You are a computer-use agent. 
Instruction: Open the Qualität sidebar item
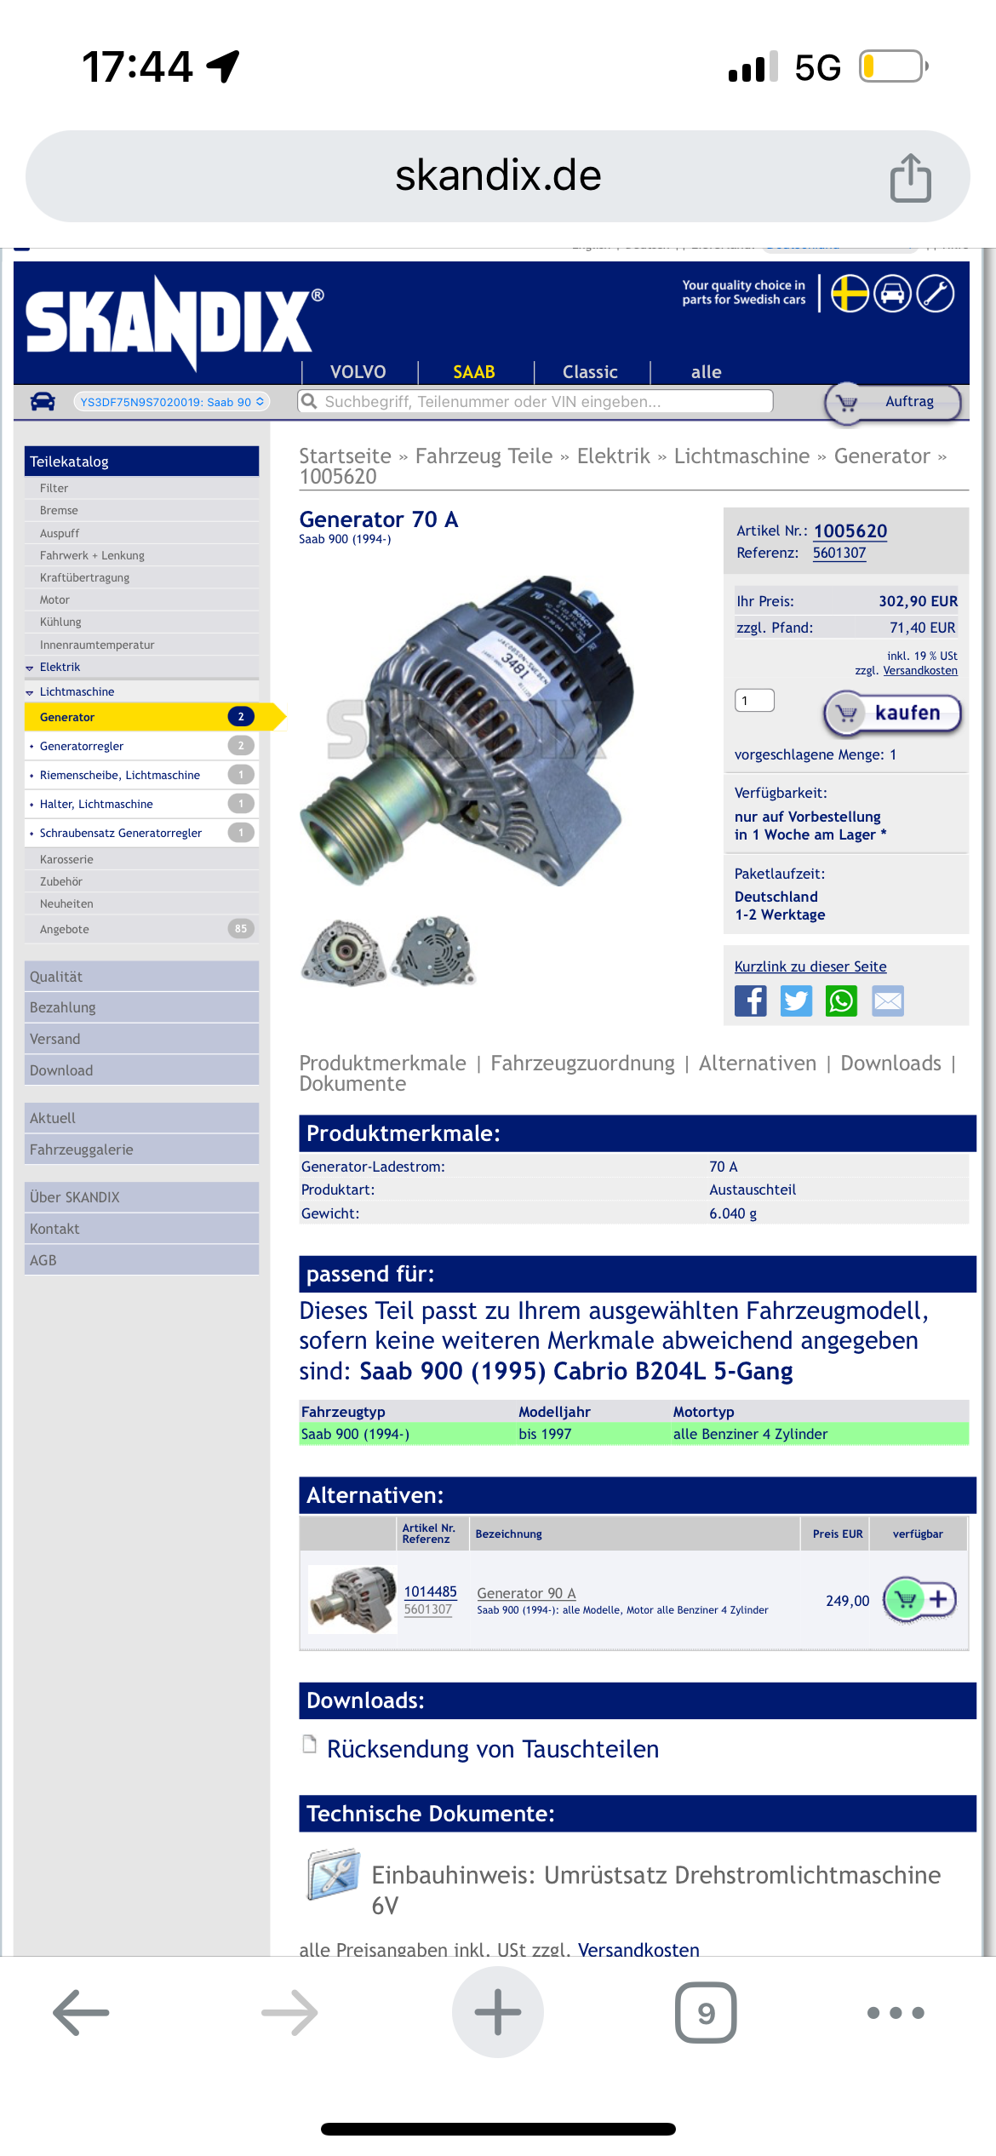click(x=141, y=977)
